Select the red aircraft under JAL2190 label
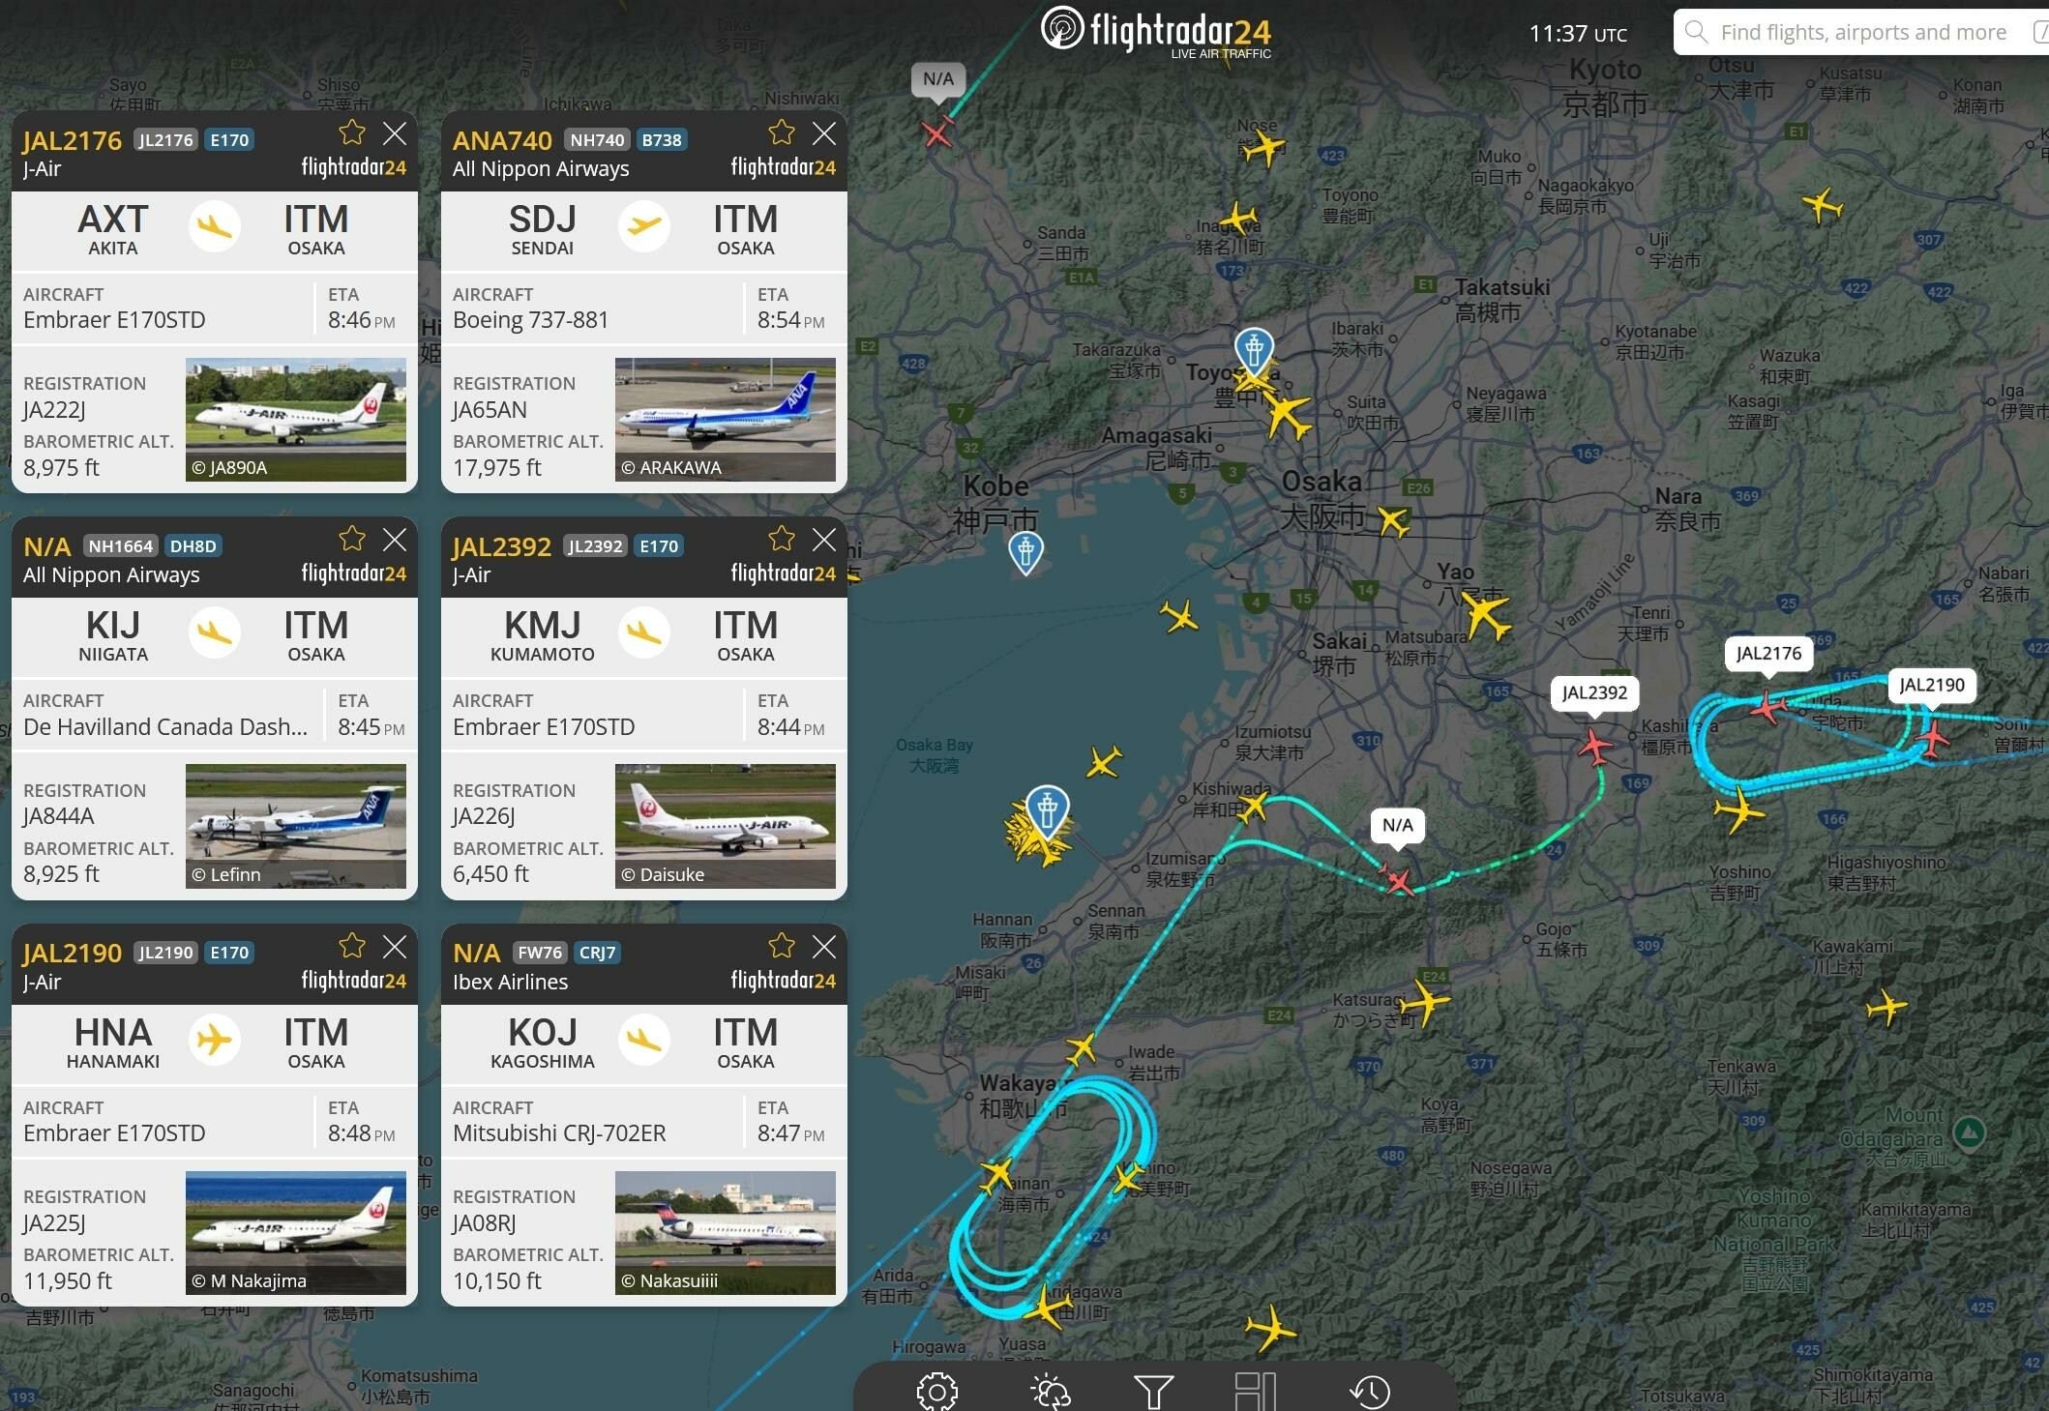Screen dimensions: 2049x1411 pos(1932,739)
